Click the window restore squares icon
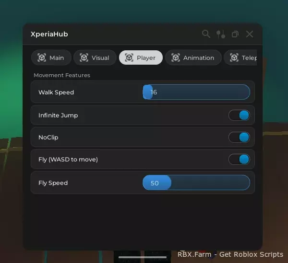The width and height of the screenshot is (288, 263). click(235, 34)
